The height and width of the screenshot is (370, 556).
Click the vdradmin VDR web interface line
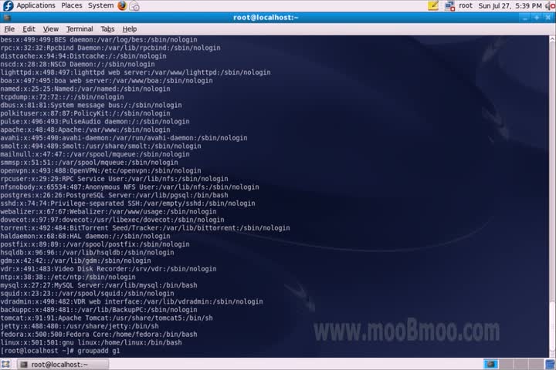[x=131, y=301]
